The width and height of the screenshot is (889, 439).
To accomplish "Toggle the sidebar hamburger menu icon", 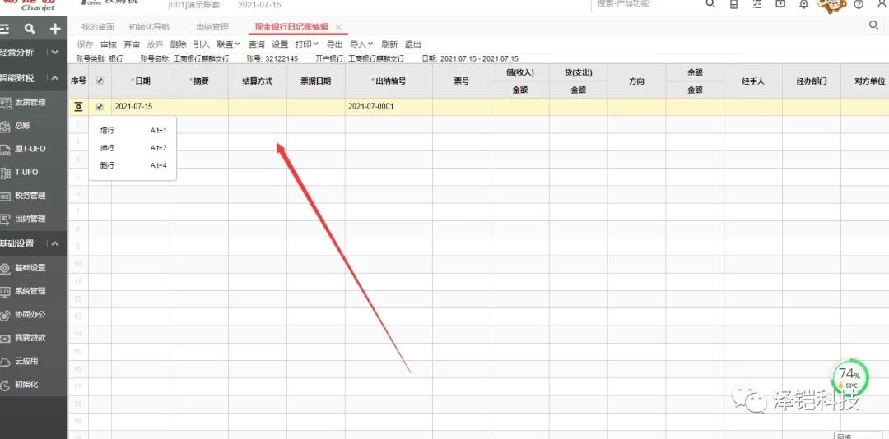I will (5, 29).
